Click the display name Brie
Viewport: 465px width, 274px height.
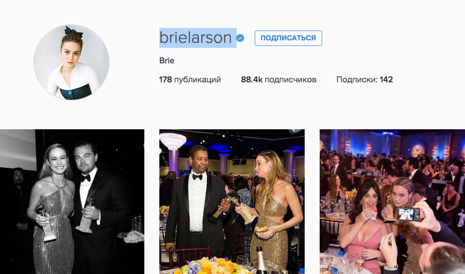[x=167, y=61]
